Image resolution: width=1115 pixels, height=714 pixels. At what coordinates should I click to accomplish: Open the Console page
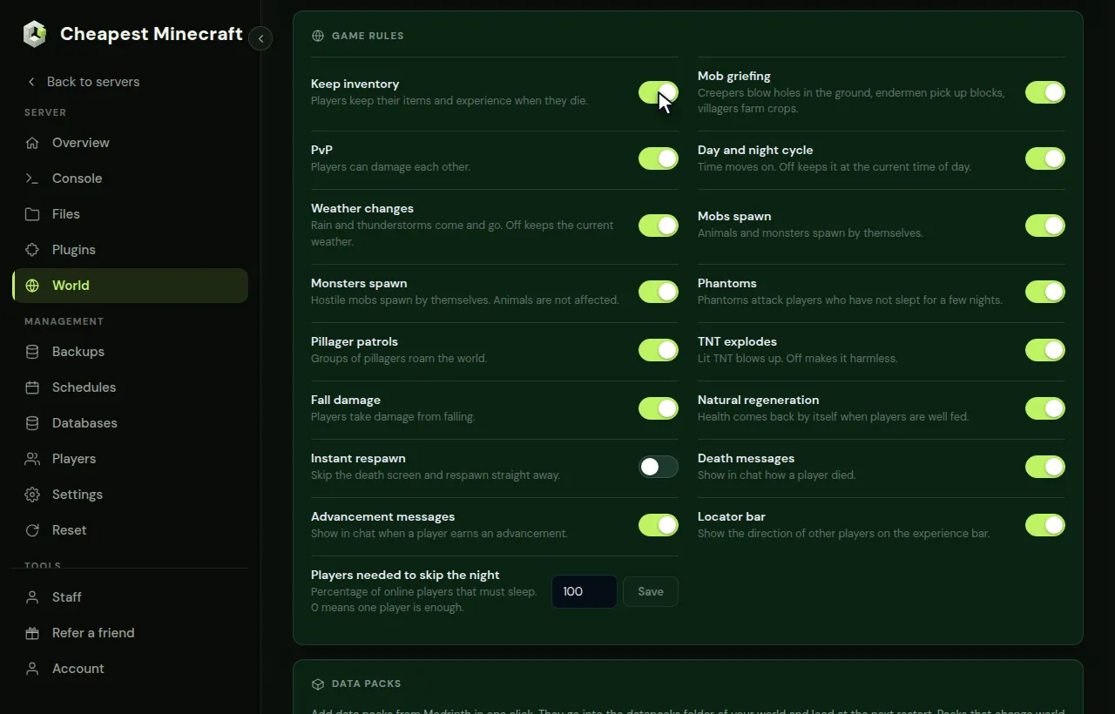(x=130, y=178)
